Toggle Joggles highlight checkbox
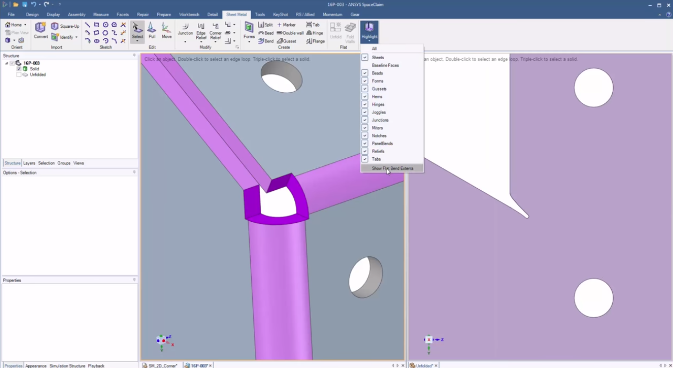Viewport: 673px width, 368px height. (x=365, y=112)
